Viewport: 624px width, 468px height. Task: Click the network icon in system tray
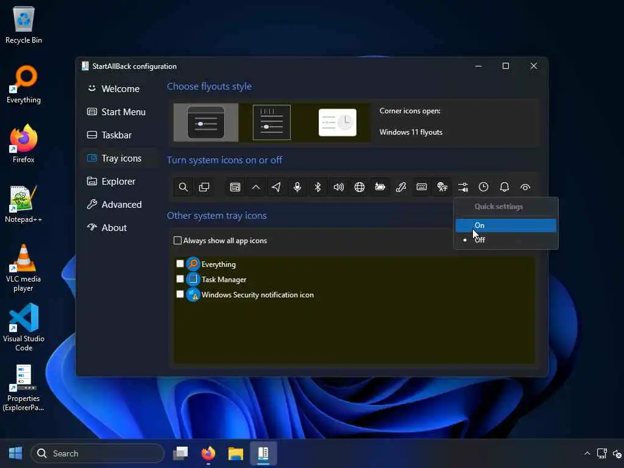pyautogui.click(x=601, y=453)
